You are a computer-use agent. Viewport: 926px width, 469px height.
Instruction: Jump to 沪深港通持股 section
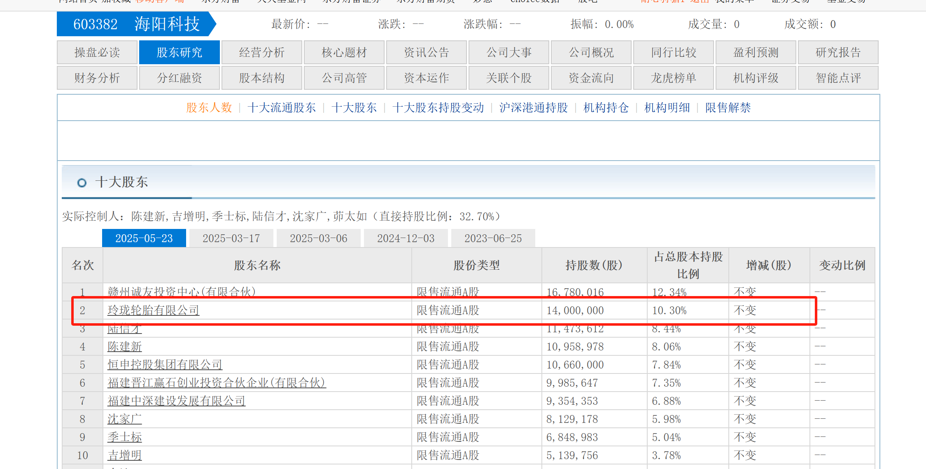click(534, 107)
